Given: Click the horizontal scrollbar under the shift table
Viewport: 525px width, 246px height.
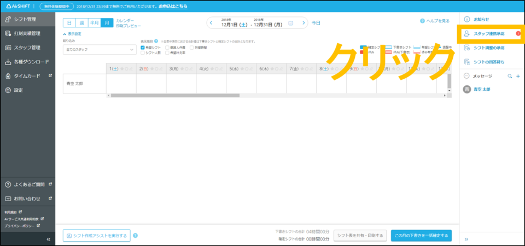Looking at the screenshot, I should pos(175,95).
